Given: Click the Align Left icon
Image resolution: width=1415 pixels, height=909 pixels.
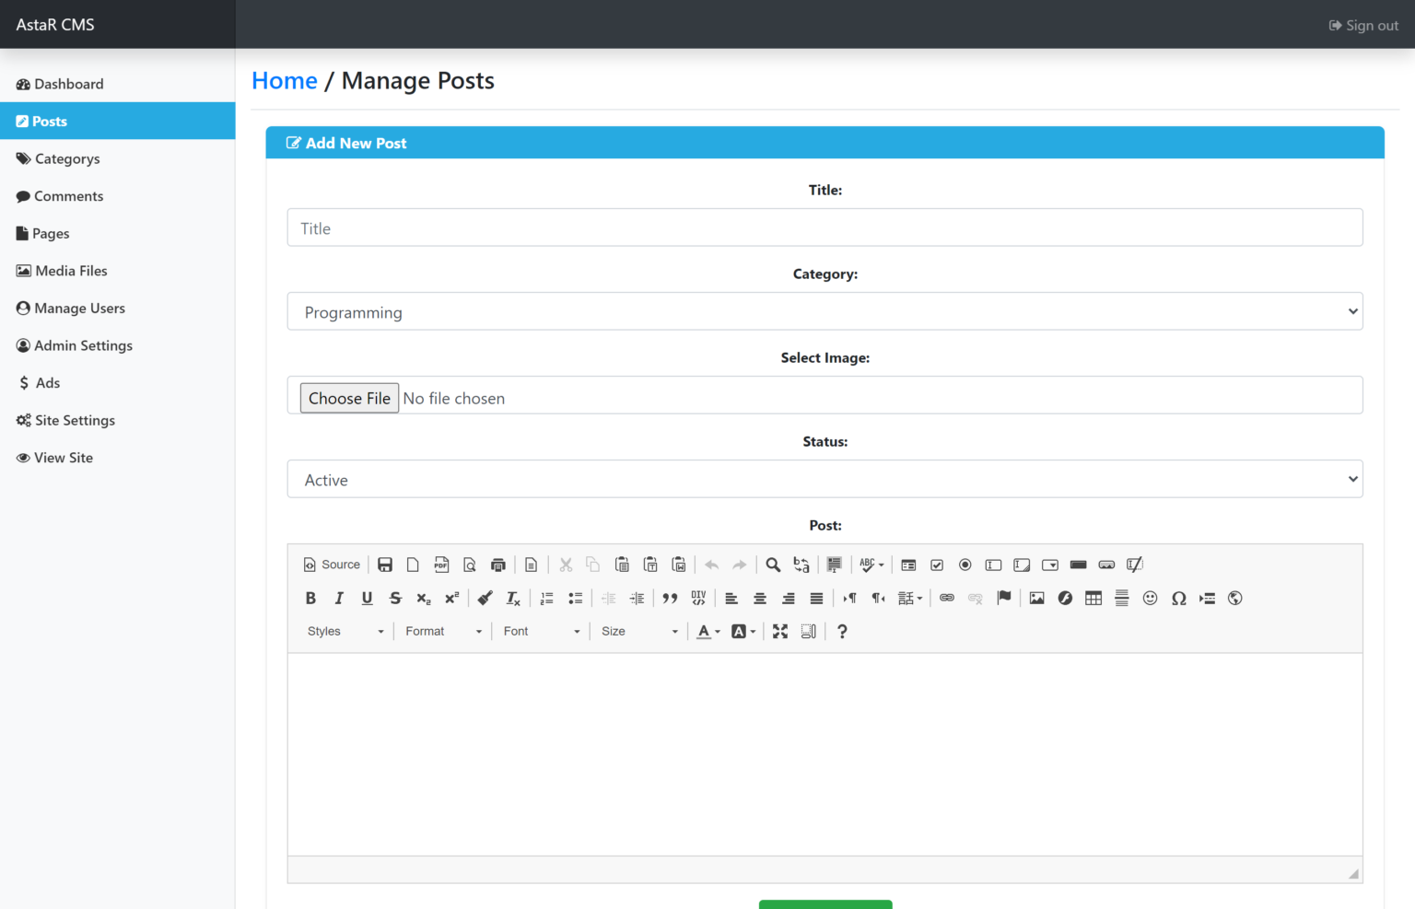Looking at the screenshot, I should tap(731, 599).
